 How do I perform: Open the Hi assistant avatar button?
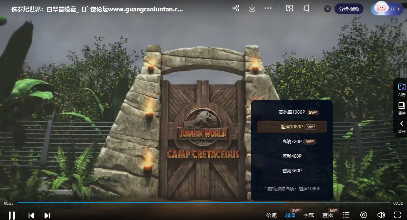click(387, 9)
